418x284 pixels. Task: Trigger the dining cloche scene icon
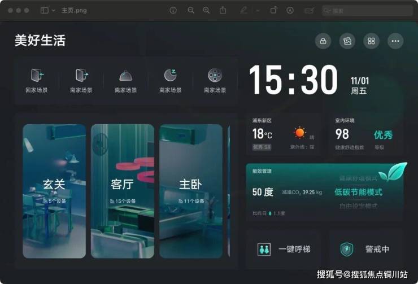pos(125,76)
